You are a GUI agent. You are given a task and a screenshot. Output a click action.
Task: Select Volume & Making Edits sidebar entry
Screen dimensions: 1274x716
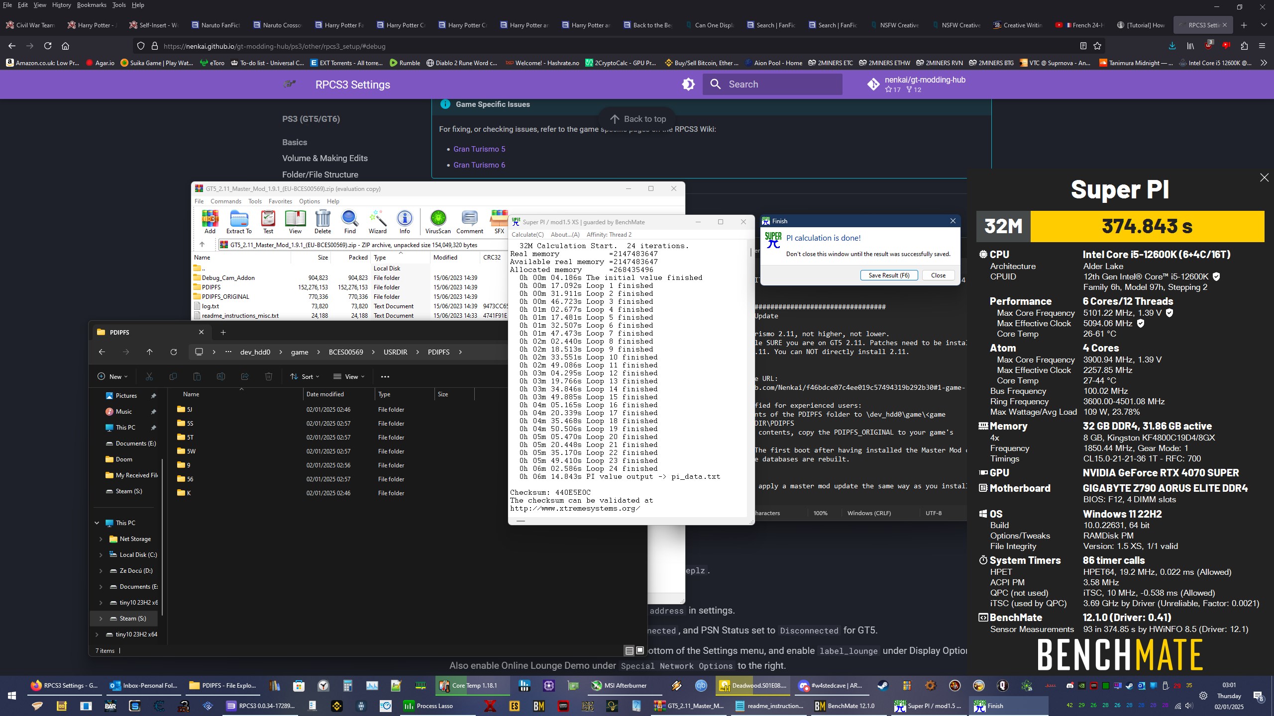point(324,158)
